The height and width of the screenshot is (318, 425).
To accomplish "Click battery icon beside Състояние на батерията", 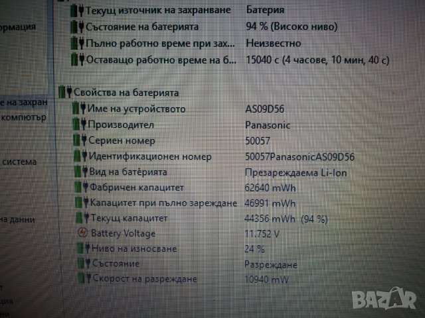I will 77,27.
